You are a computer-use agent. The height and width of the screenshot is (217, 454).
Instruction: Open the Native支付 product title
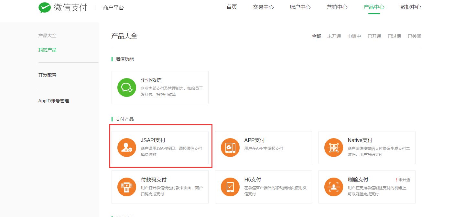(360, 140)
